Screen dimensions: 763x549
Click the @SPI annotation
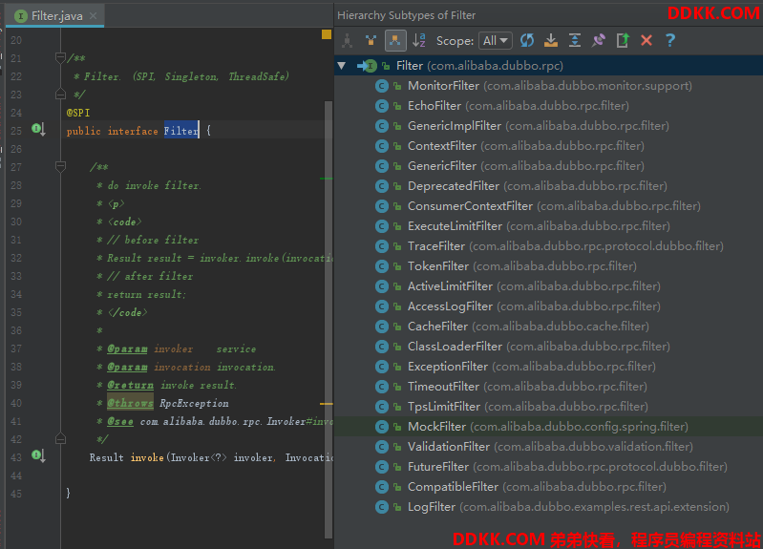pyautogui.click(x=78, y=113)
